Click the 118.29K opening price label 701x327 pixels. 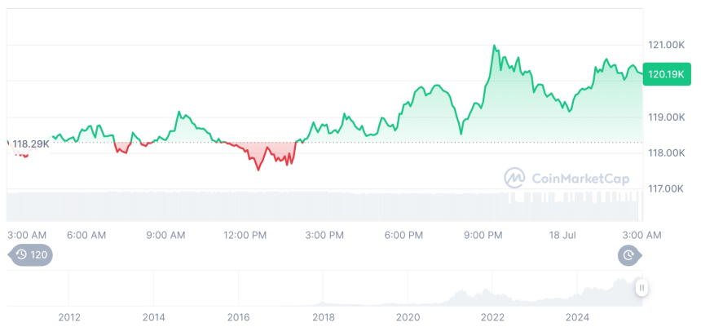[x=31, y=144]
